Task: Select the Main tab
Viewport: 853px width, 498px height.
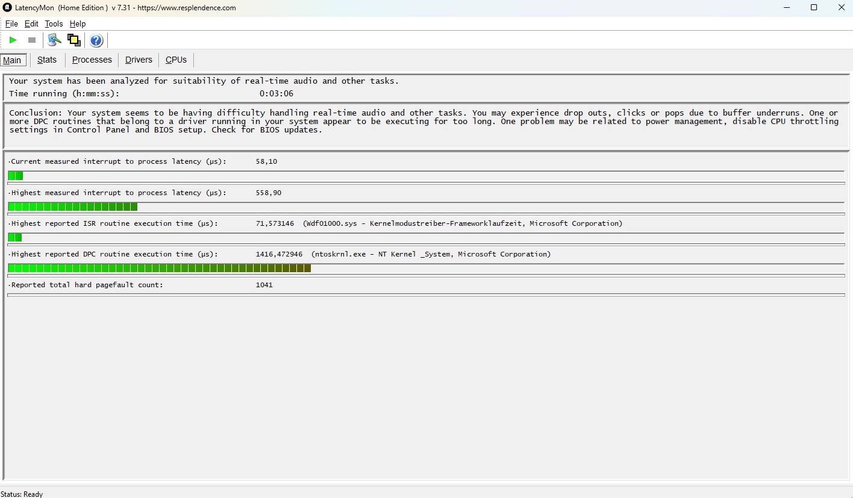Action: tap(12, 60)
